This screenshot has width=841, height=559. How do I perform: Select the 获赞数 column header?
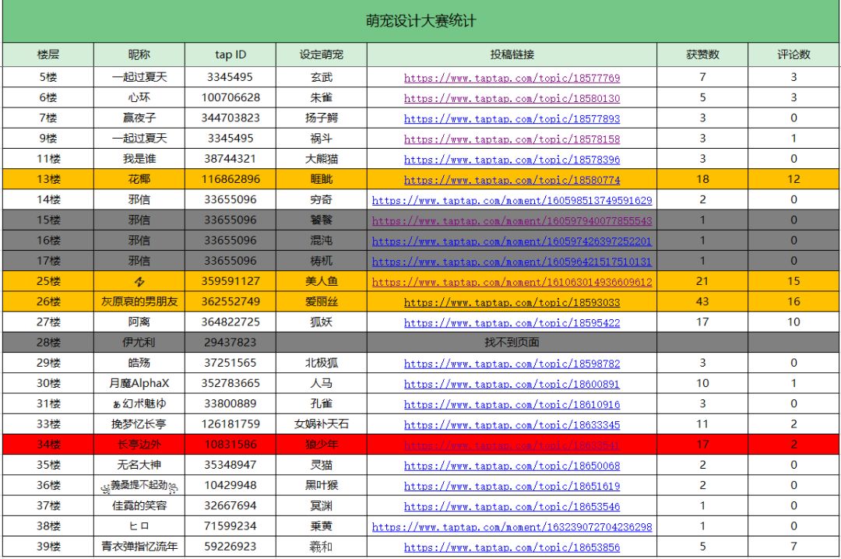(x=702, y=54)
